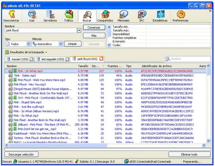Open the Tráfico transfers page
Screen dimensions: 215x166
click(69, 16)
